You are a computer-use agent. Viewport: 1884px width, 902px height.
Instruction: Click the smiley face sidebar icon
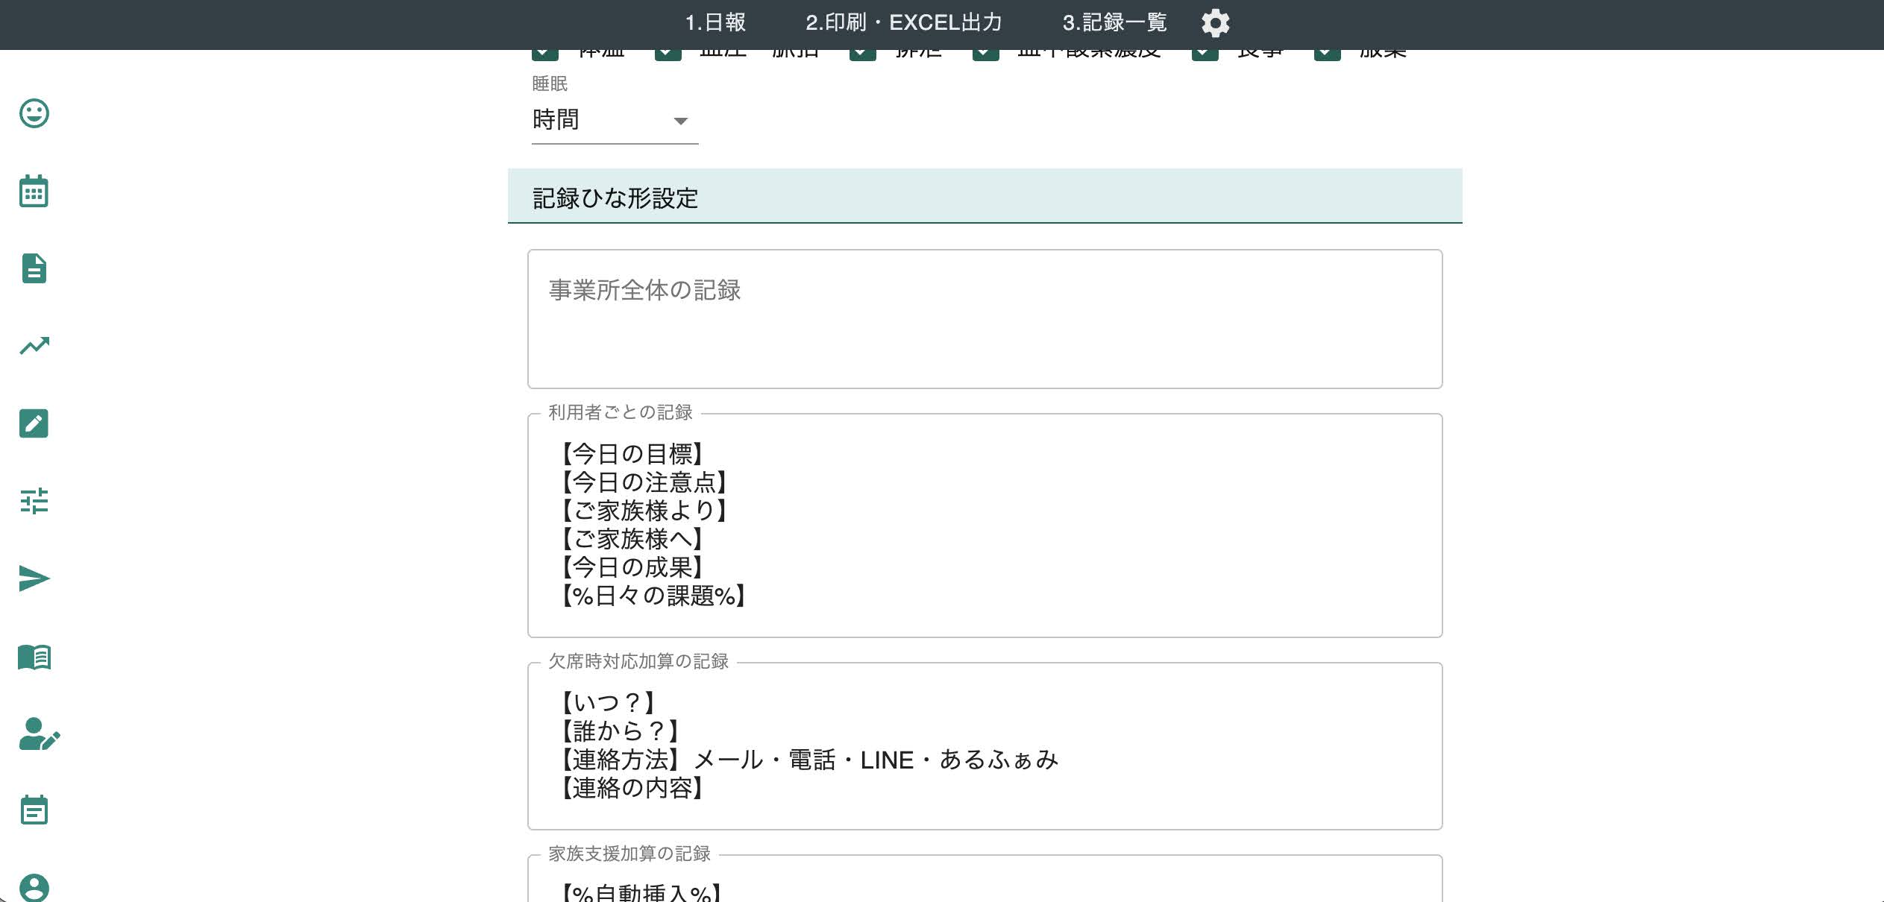(34, 113)
